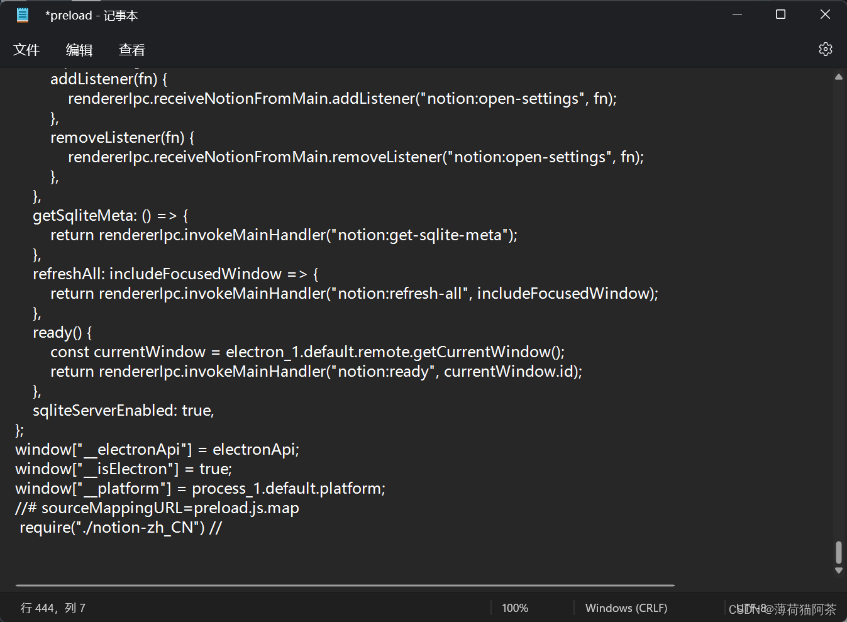Click the receiveNotionFromMain.removeListener line
This screenshot has height=622, width=847.
356,157
